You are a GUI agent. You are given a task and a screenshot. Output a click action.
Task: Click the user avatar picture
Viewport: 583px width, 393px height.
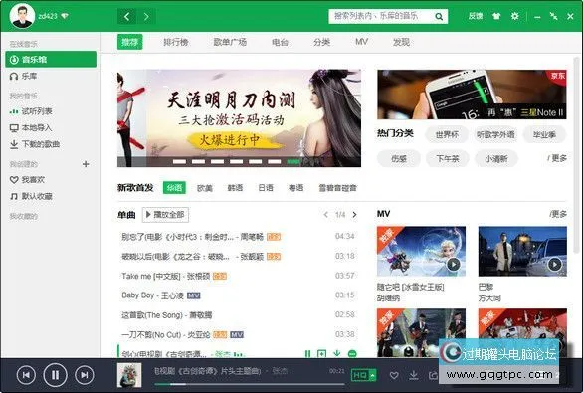pyautogui.click(x=22, y=16)
